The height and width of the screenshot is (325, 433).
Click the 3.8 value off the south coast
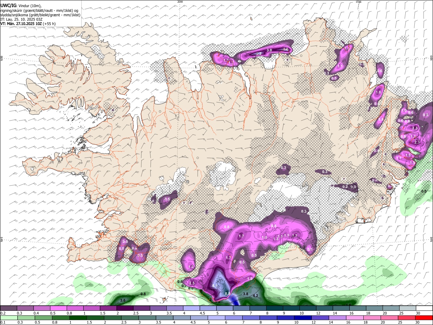pos(246,294)
